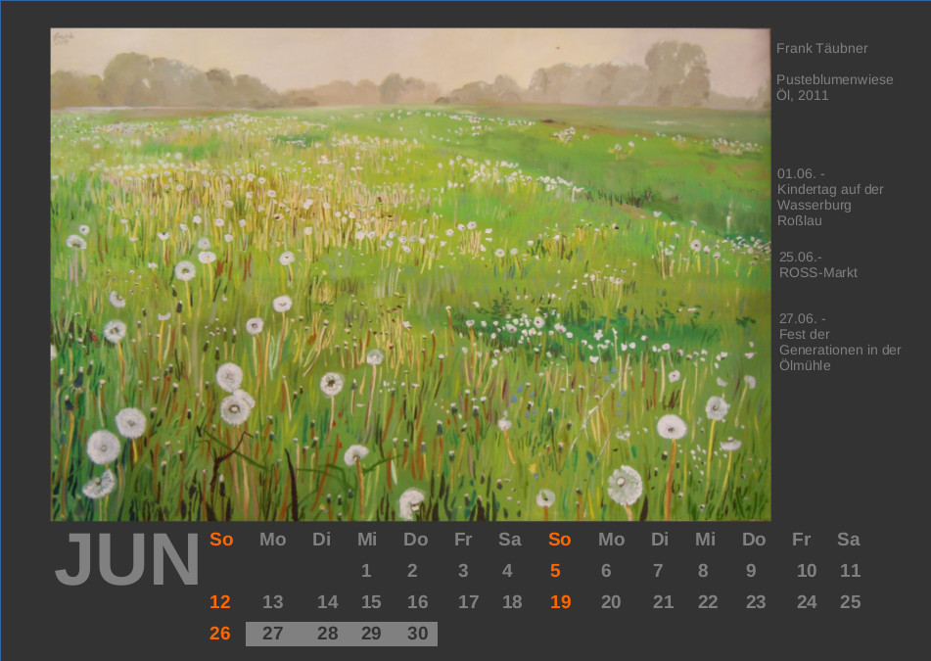Viewport: 931px width, 661px height.
Task: Select date 24 in the calendar
Action: [807, 602]
